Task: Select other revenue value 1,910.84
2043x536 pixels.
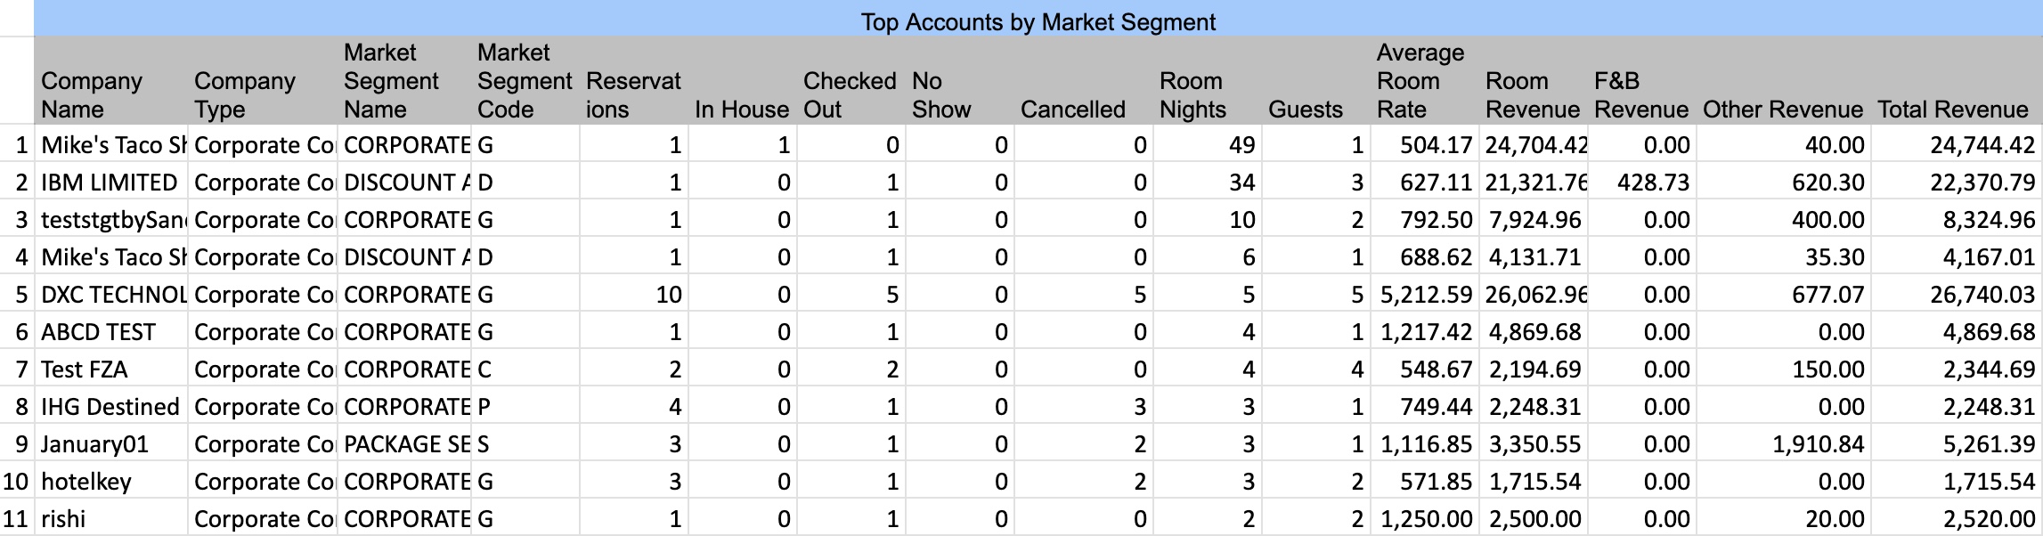Action: (1817, 444)
